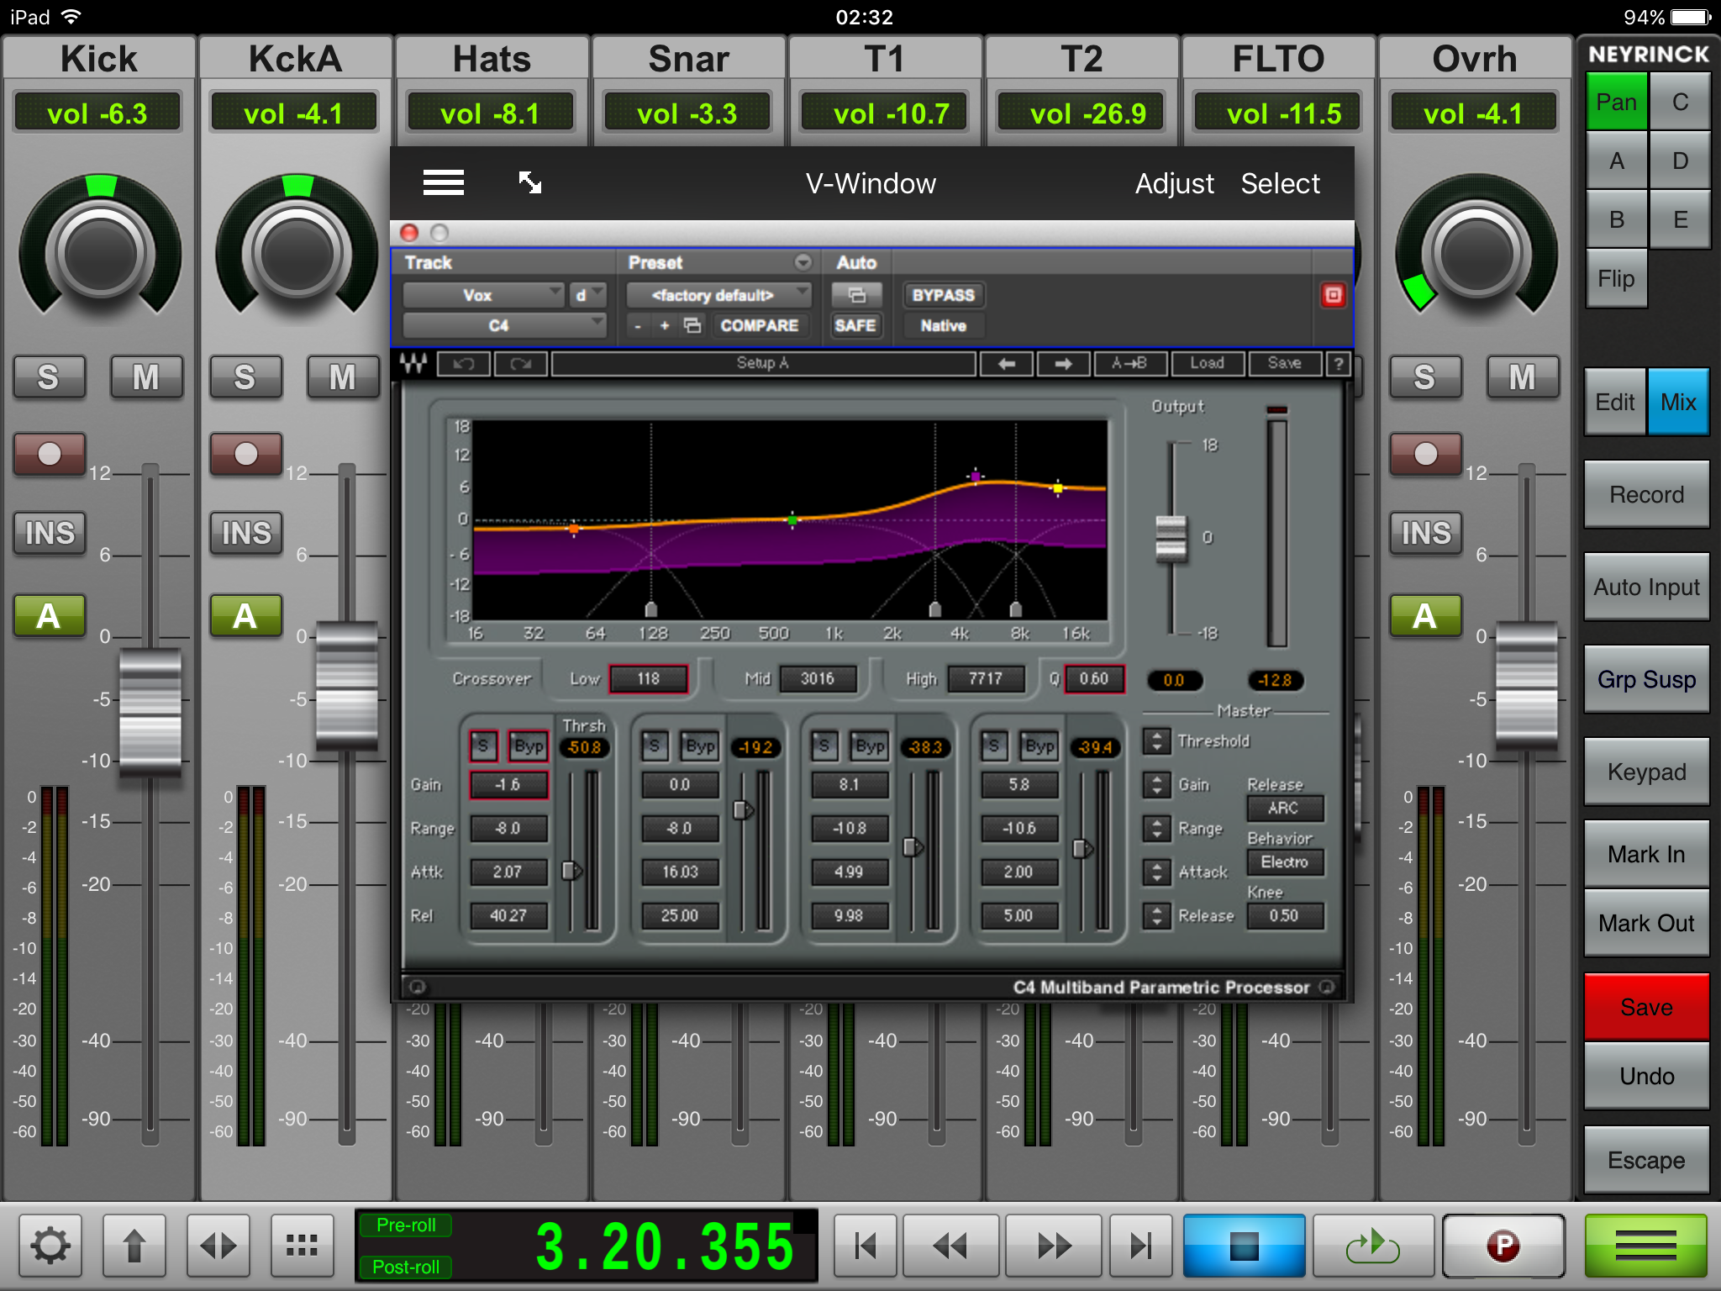This screenshot has height=1291, width=1721.
Task: Open the Vox track selector dropdown
Action: 483,295
